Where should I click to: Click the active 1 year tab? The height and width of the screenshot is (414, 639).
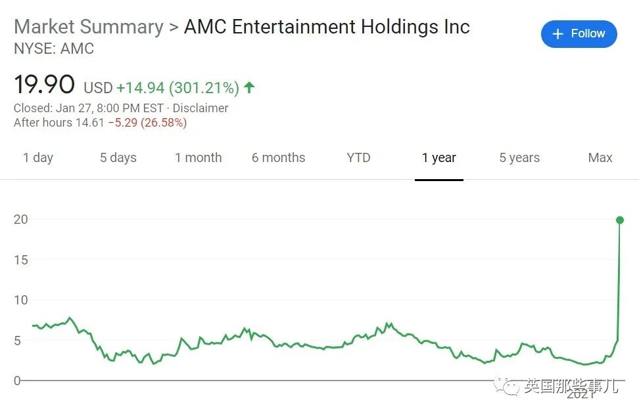[439, 157]
